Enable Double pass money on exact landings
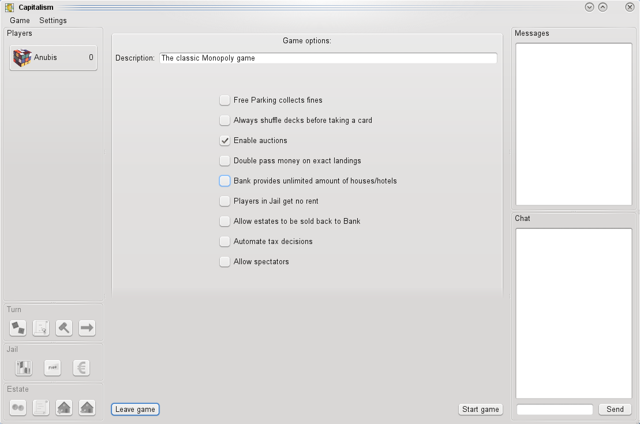Viewport: 640px width, 424px height. [x=224, y=160]
